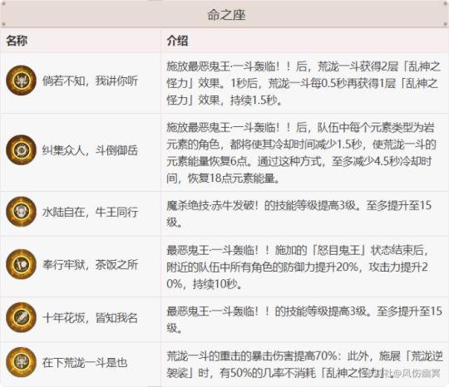Select constellation name 水陆自在，牛王同行
The width and height of the screenshot is (449, 387).
click(x=90, y=212)
